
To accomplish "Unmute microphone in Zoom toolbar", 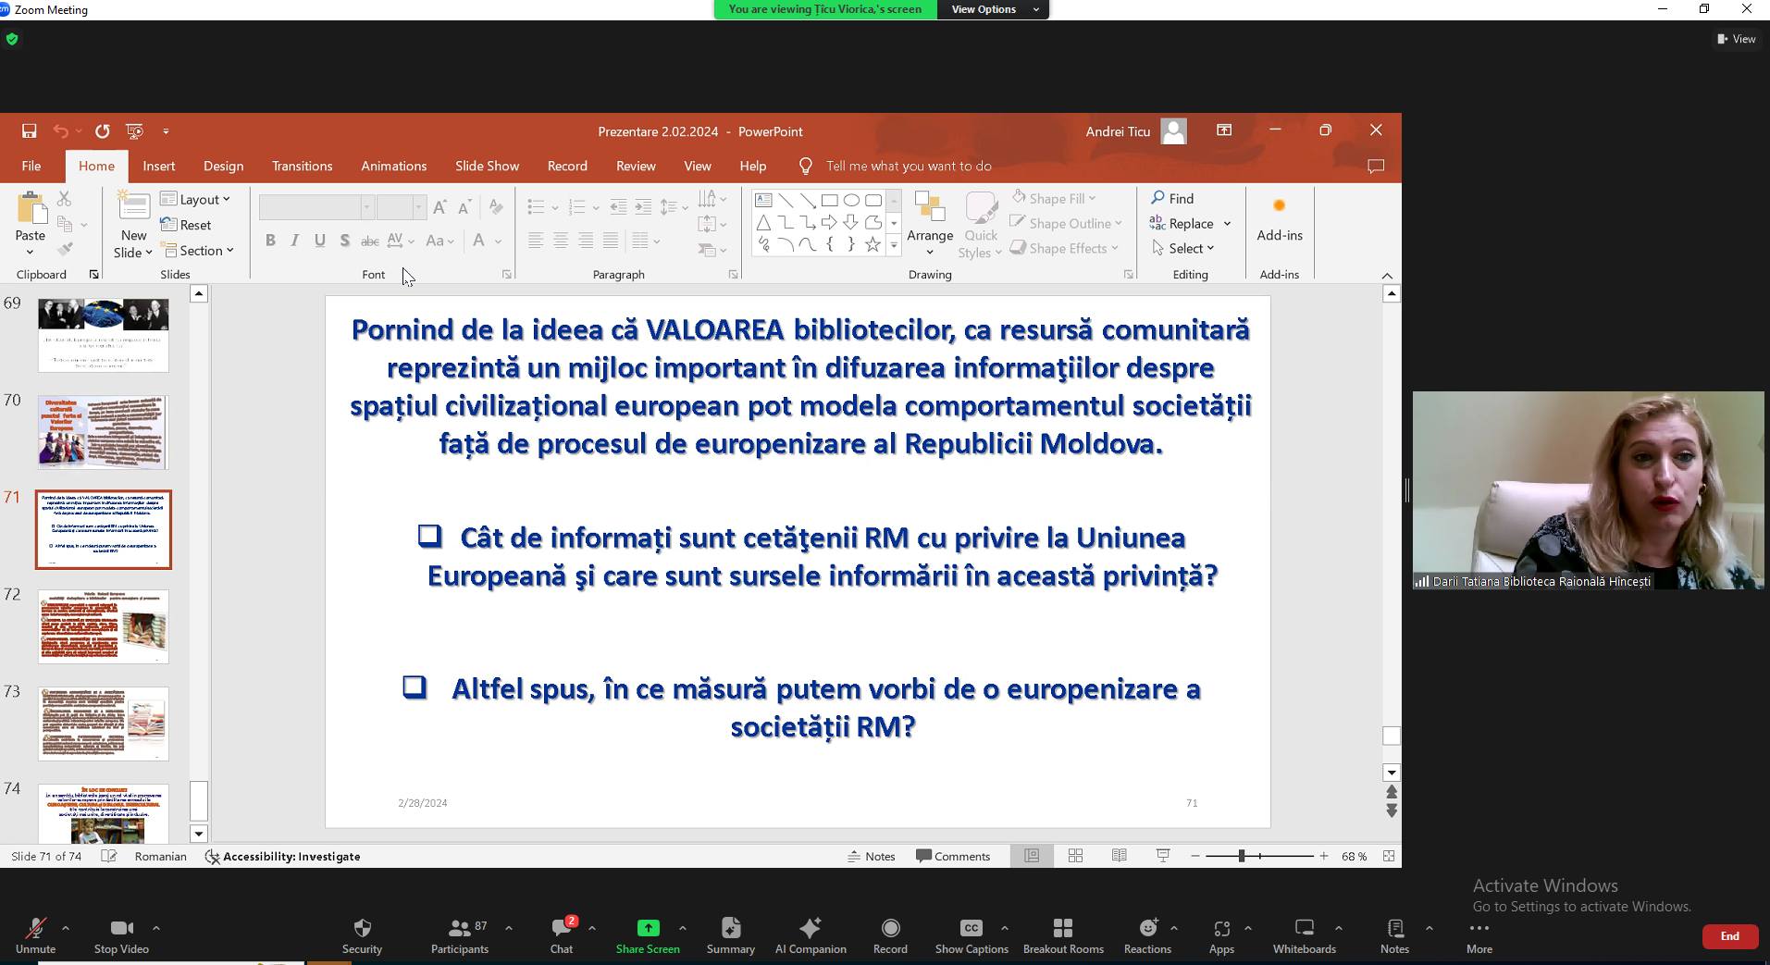I will (35, 935).
